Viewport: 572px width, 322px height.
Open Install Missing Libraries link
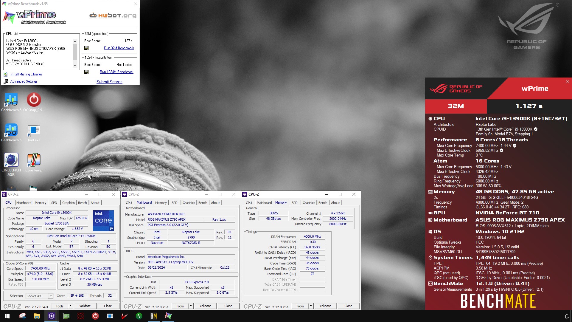[26, 74]
